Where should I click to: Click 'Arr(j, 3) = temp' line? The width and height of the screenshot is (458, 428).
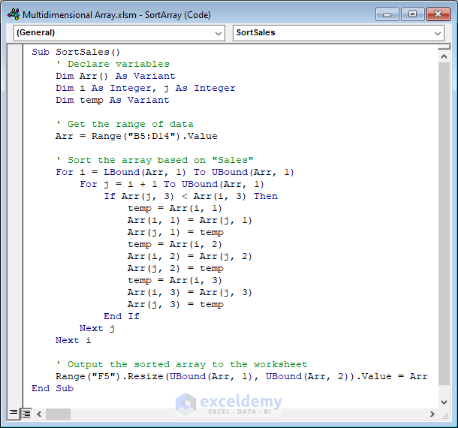[176, 304]
